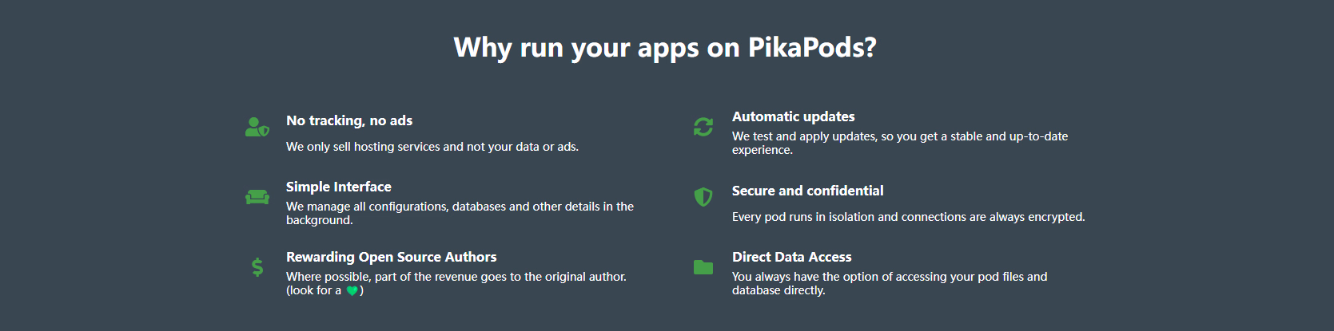Click the 'Why run your apps on PikaPods?' heading
1334x331 pixels.
click(665, 48)
